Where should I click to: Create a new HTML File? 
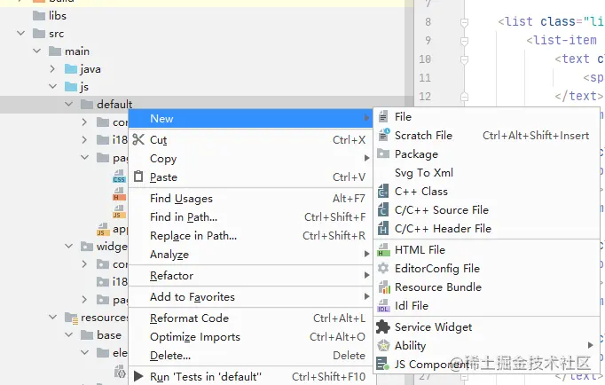[486, 249]
